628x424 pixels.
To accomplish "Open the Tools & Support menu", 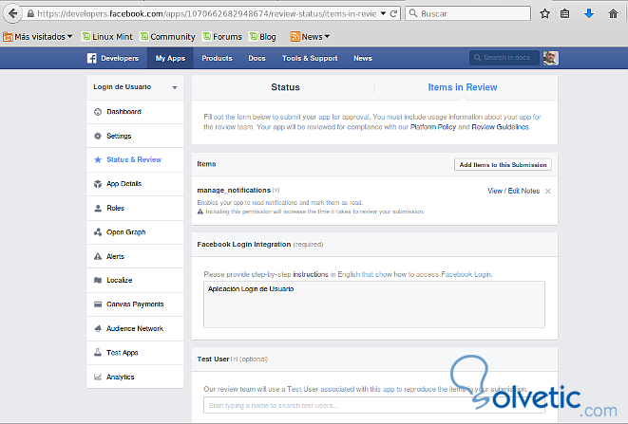I will pos(310,59).
